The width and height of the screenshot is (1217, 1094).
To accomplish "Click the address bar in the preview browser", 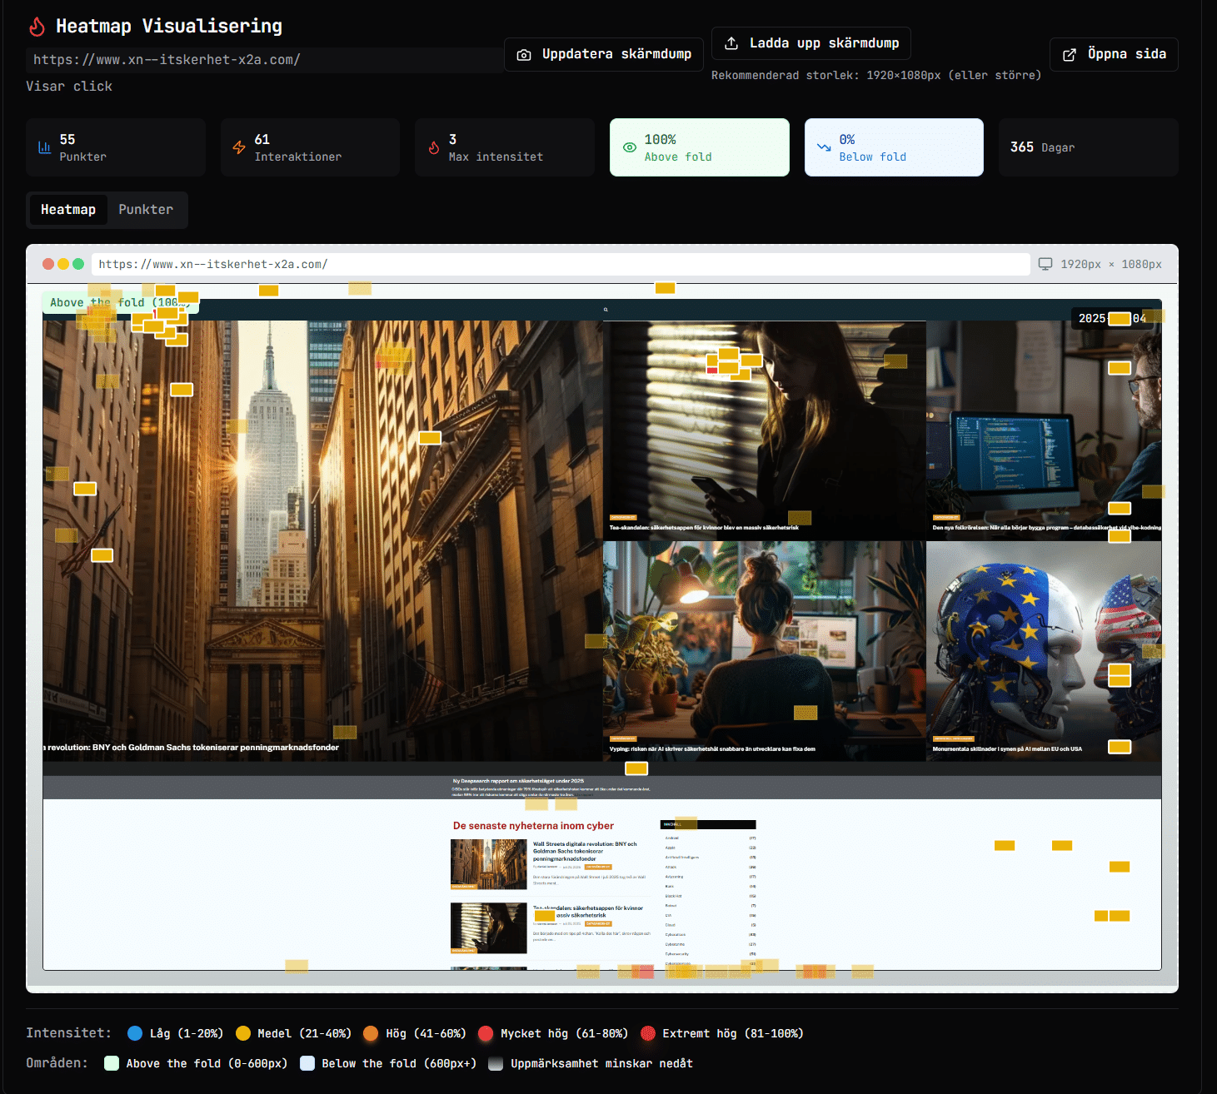I will coord(560,265).
